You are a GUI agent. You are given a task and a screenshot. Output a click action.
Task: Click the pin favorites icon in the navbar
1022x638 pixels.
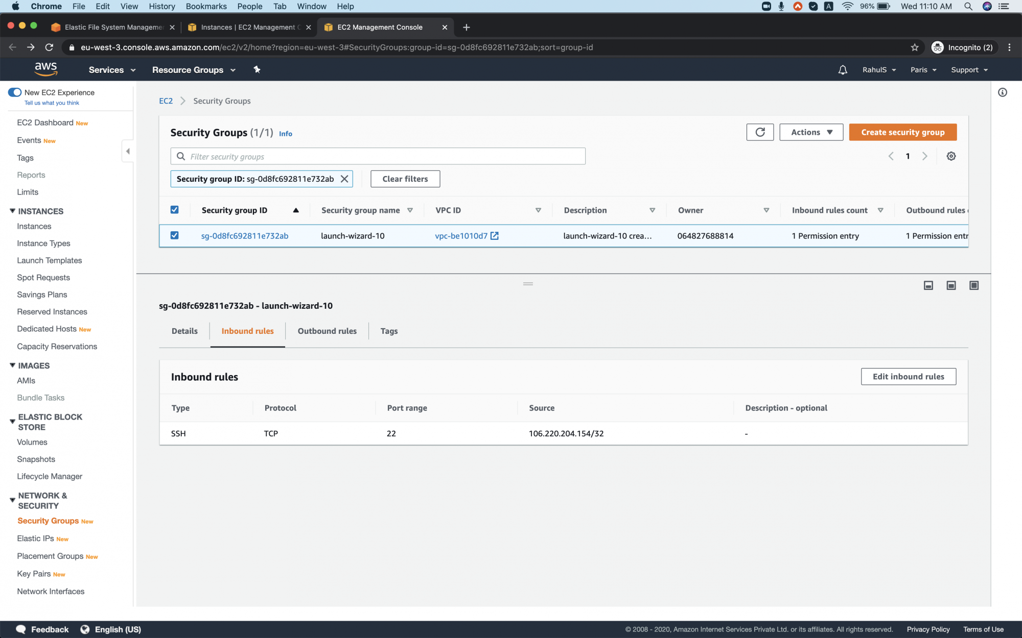257,69
